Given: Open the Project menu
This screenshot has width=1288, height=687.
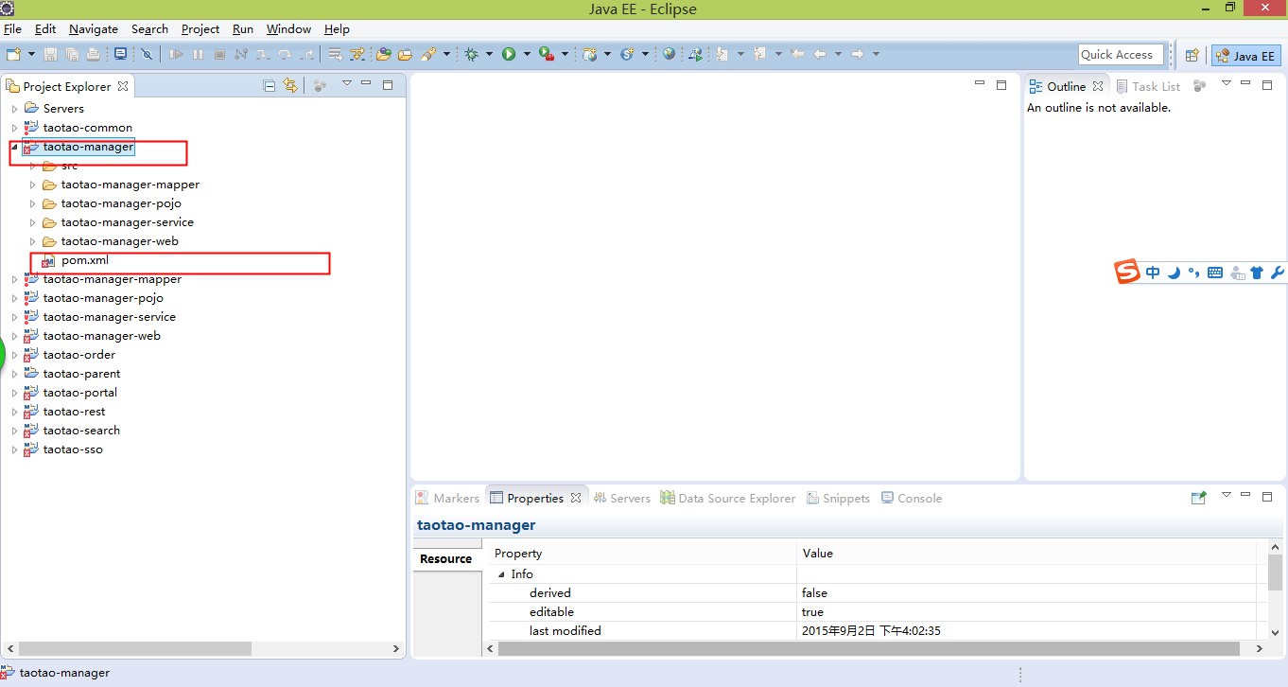Looking at the screenshot, I should [x=200, y=29].
